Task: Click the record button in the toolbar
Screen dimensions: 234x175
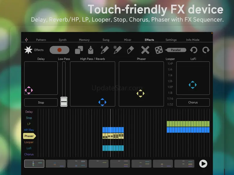Action: point(59,50)
